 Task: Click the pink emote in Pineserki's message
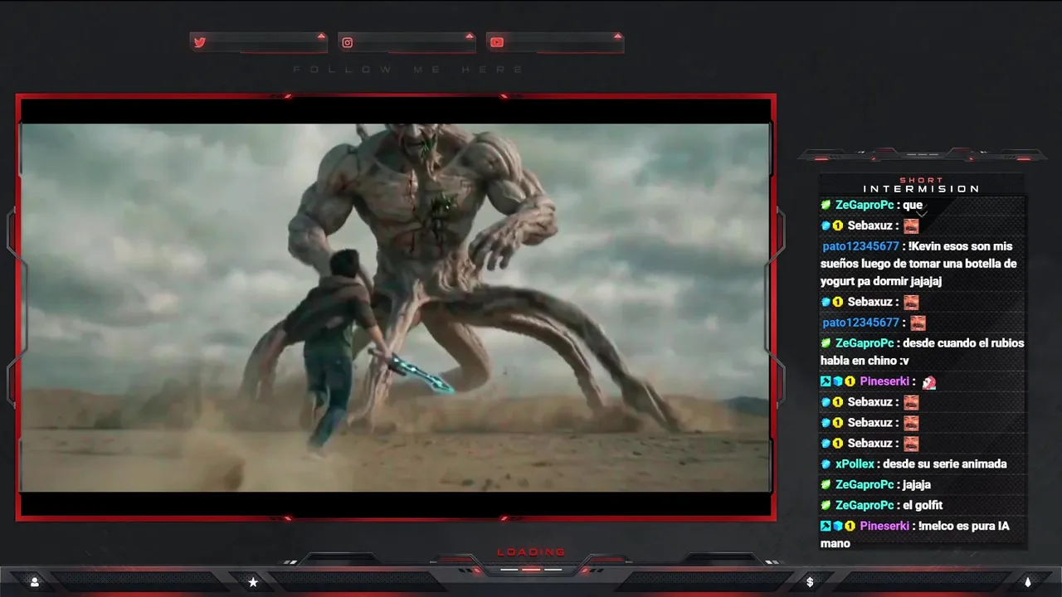[x=928, y=382]
